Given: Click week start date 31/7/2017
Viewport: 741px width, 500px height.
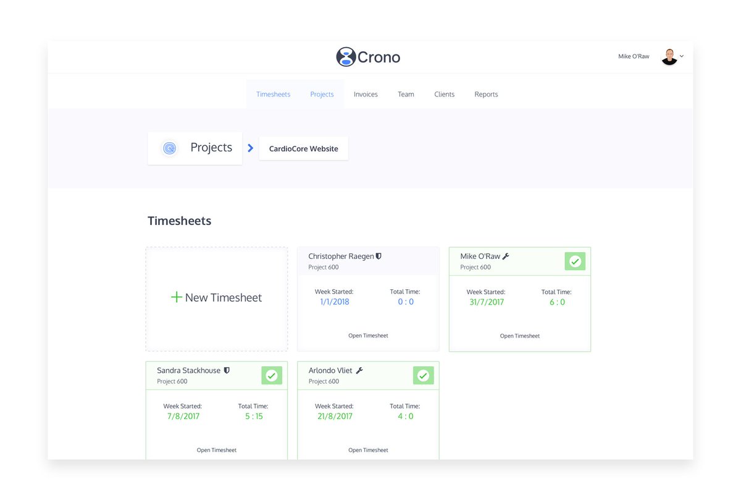Looking at the screenshot, I should click(485, 302).
